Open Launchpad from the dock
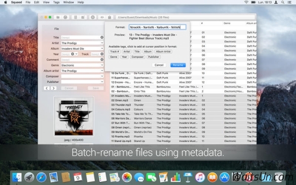Viewport: 296px width, 185px height. (x=29, y=178)
